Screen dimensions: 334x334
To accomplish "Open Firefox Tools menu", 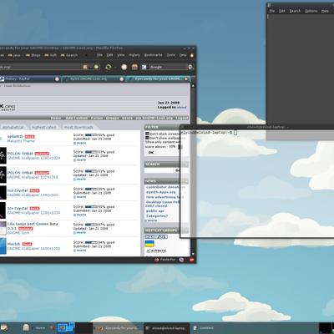I will tap(171, 55).
